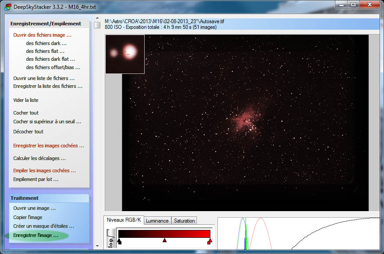384x254 pixels.
Task: Maximize the DeepSkyStacker window
Action: coord(353,5)
